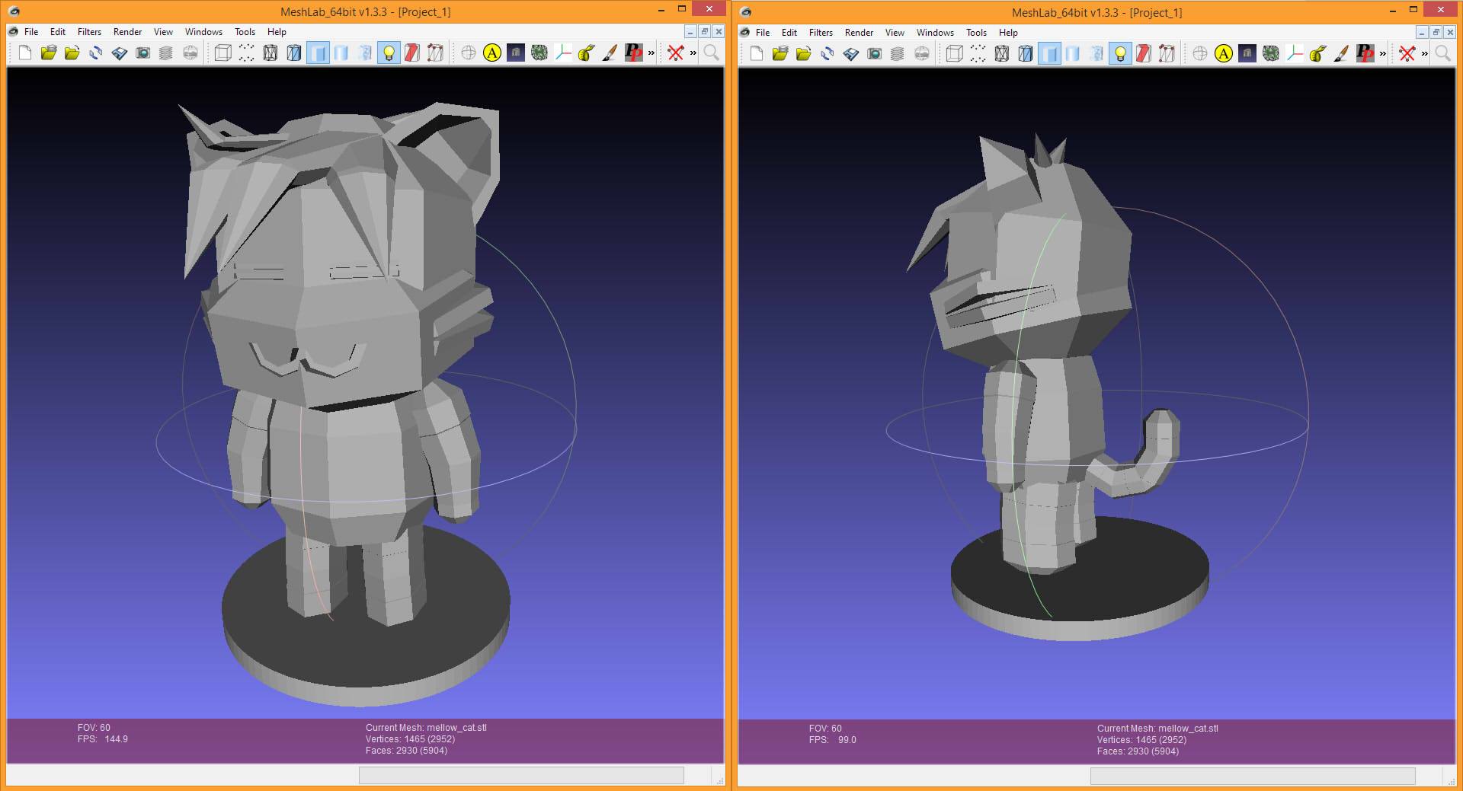Click New Project icon in left window

pos(25,53)
